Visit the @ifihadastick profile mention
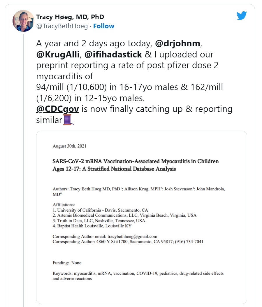Image resolution: width=262 pixels, height=307 pixels. [113, 55]
